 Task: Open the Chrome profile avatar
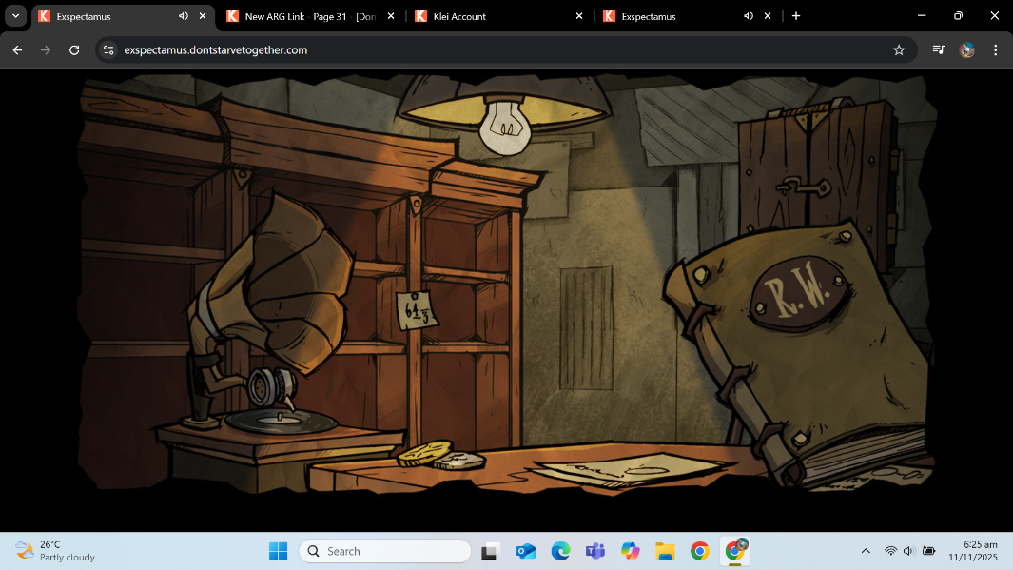[967, 50]
